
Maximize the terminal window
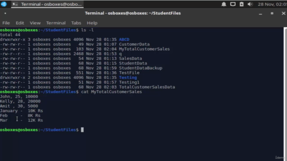[x=272, y=13]
